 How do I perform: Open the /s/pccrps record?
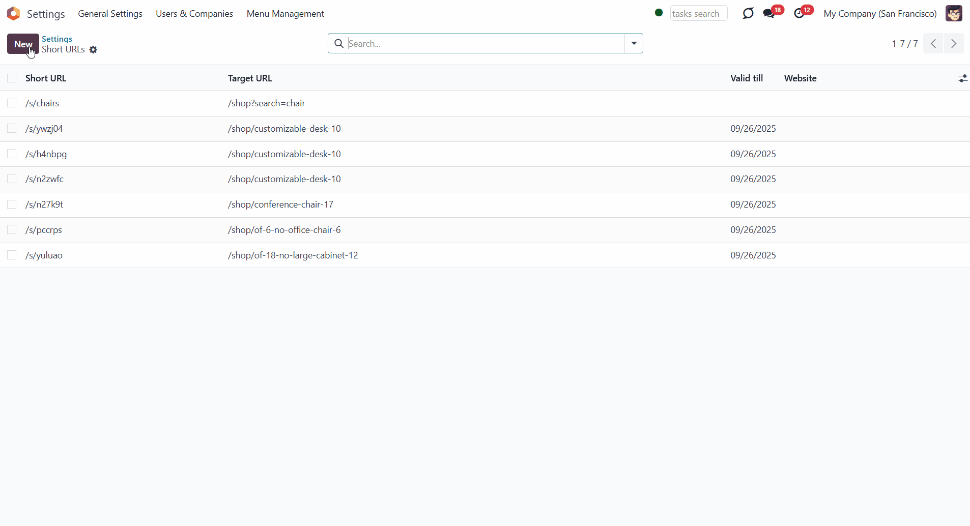coord(44,230)
